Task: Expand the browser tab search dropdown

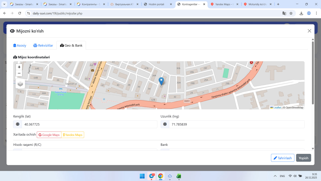Action: pyautogui.click(x=4, y=4)
